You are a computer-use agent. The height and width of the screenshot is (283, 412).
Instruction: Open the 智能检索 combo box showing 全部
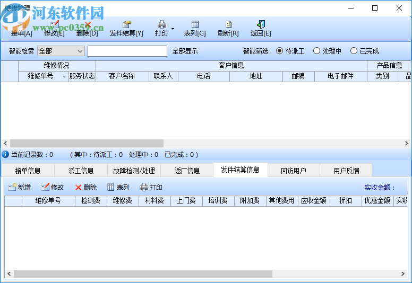pyautogui.click(x=61, y=51)
